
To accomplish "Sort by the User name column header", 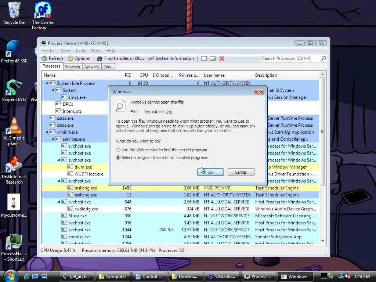I will 227,75.
